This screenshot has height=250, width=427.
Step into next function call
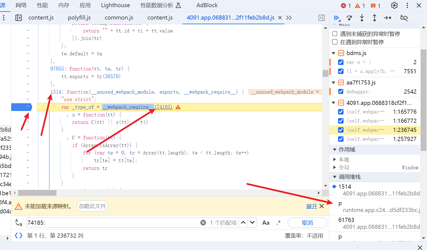coord(362,18)
